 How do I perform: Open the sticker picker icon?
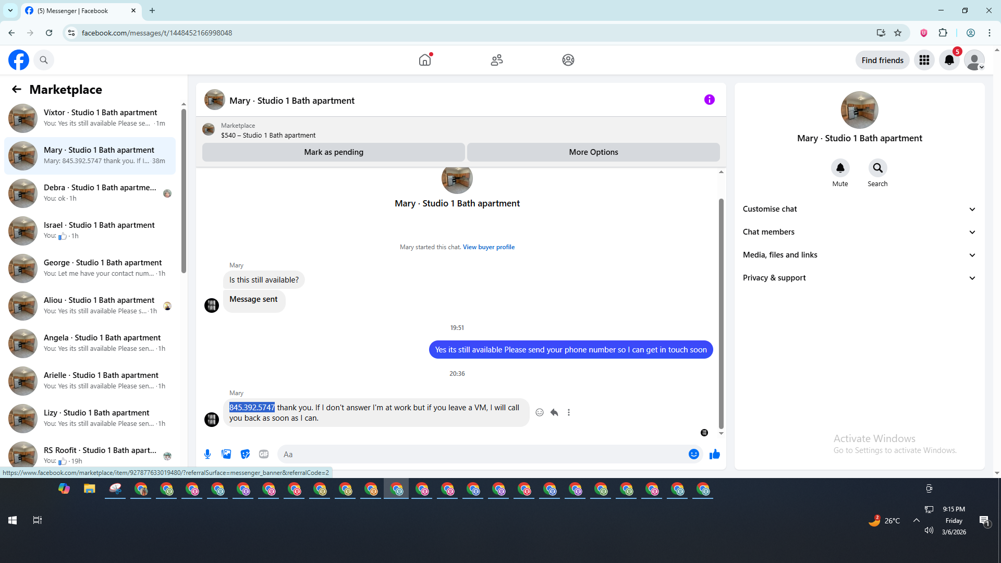[x=245, y=454]
